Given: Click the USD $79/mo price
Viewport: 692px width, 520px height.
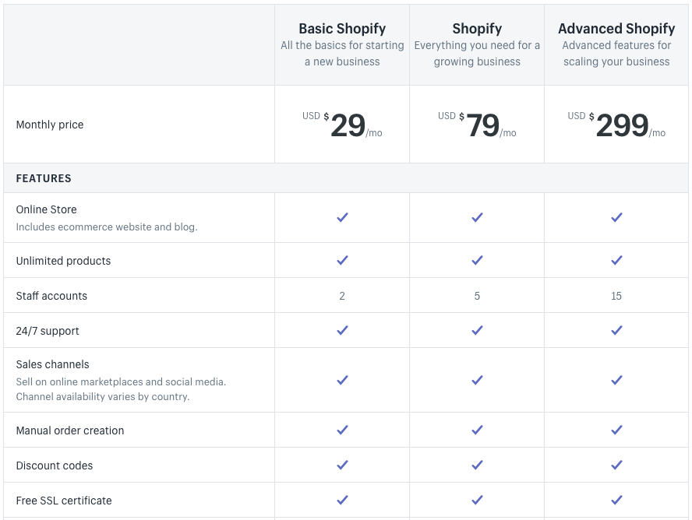Looking at the screenshot, I should [477, 125].
